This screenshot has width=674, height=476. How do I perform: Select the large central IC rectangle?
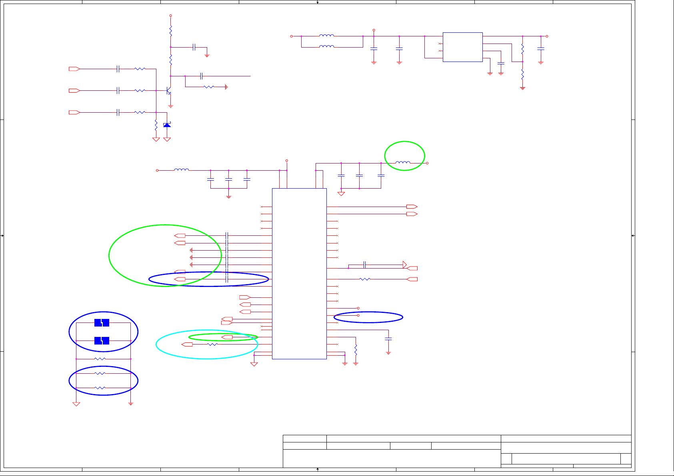[299, 274]
